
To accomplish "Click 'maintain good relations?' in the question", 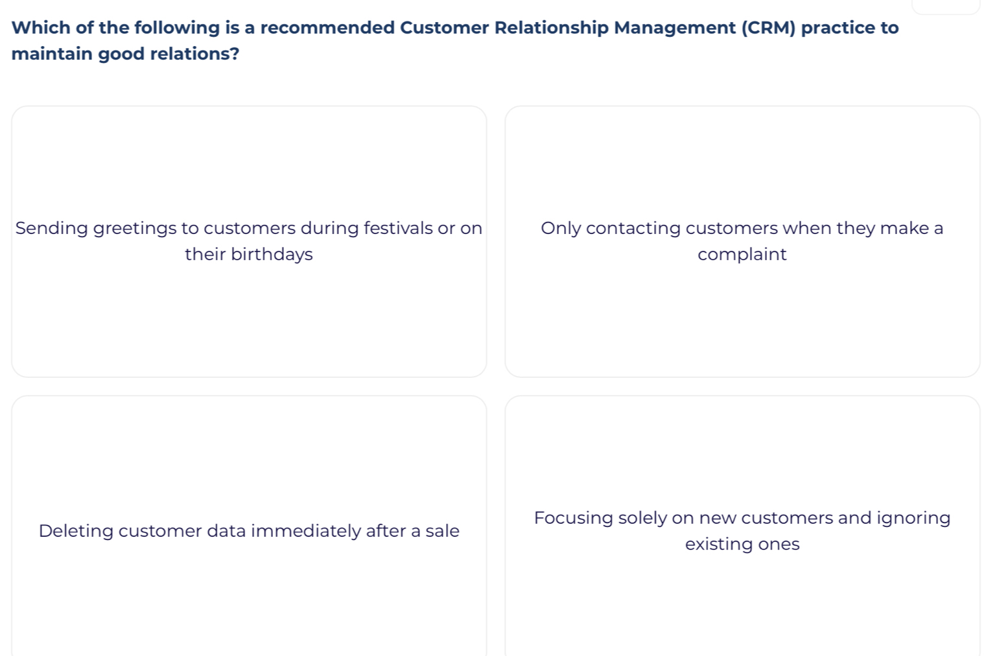I will 126,54.
